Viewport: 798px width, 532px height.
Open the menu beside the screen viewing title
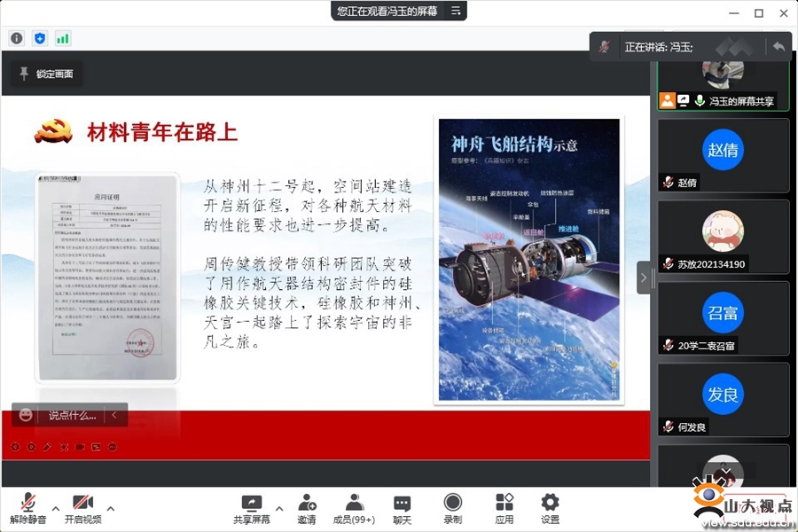point(456,11)
